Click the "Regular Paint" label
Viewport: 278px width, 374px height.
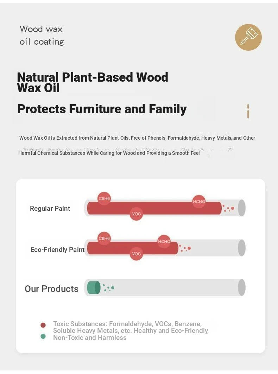tap(50, 209)
